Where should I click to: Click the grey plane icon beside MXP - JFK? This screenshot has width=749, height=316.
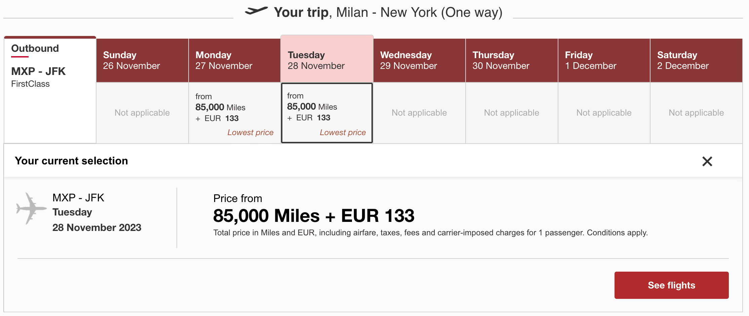(x=31, y=208)
